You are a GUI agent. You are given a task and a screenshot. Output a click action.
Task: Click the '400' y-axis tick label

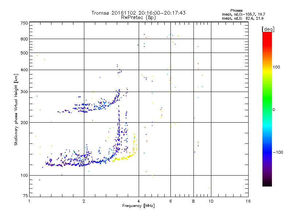(x=24, y=70)
